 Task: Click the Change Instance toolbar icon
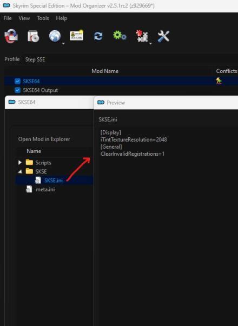pos(11,36)
